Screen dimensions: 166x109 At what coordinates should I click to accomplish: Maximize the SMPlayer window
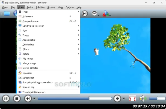point(154,3)
